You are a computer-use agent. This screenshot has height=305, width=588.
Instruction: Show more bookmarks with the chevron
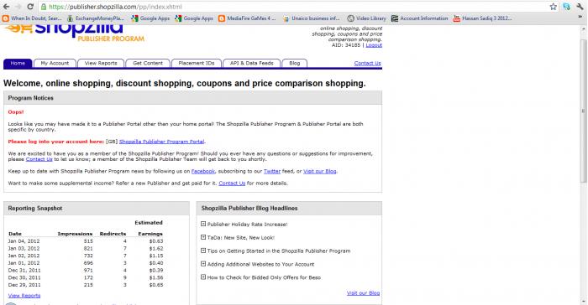(581, 18)
